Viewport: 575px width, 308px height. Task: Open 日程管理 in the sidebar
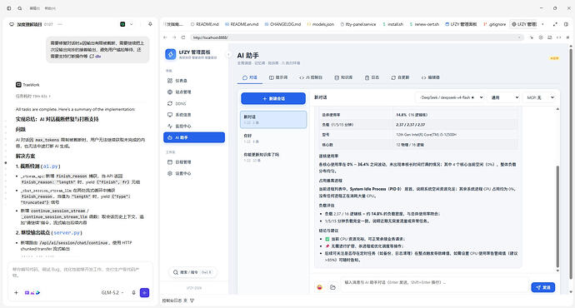tap(194, 161)
